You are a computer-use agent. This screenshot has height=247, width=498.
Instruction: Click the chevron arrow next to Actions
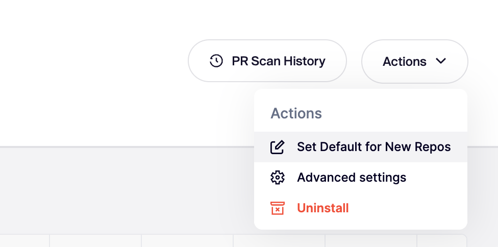pyautogui.click(x=441, y=61)
